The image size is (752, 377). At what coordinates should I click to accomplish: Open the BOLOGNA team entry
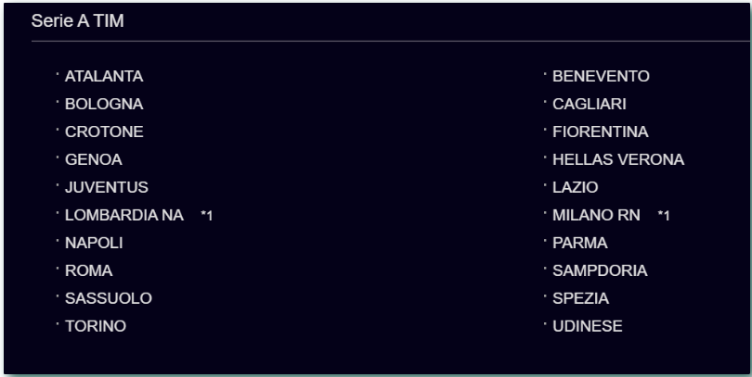[104, 105]
